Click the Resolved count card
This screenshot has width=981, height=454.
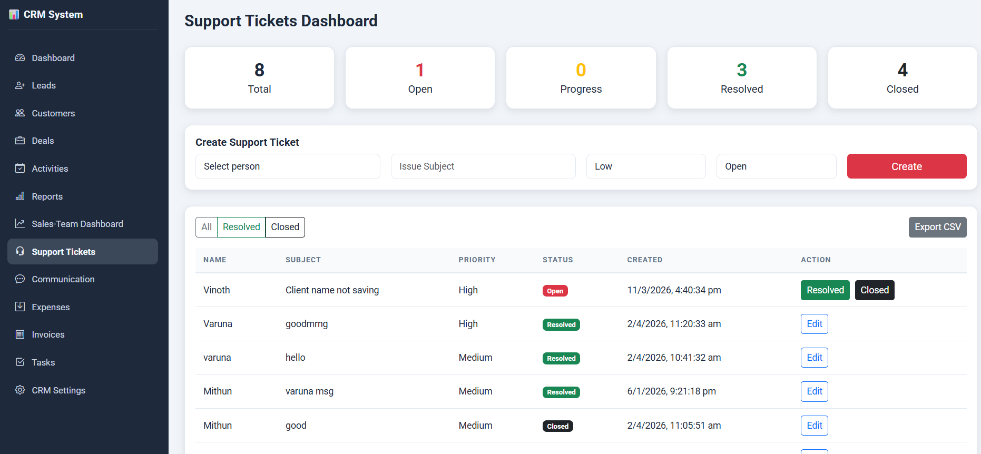click(742, 78)
